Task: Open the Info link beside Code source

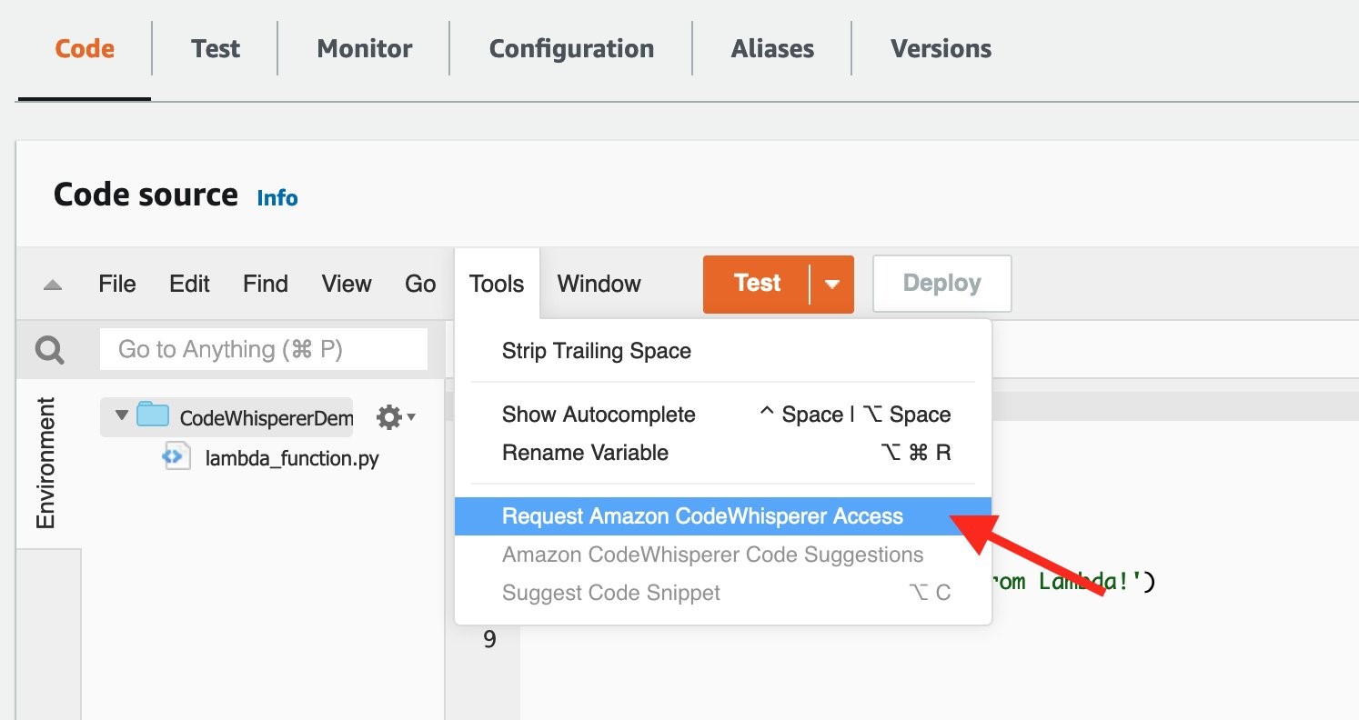Action: point(277,197)
